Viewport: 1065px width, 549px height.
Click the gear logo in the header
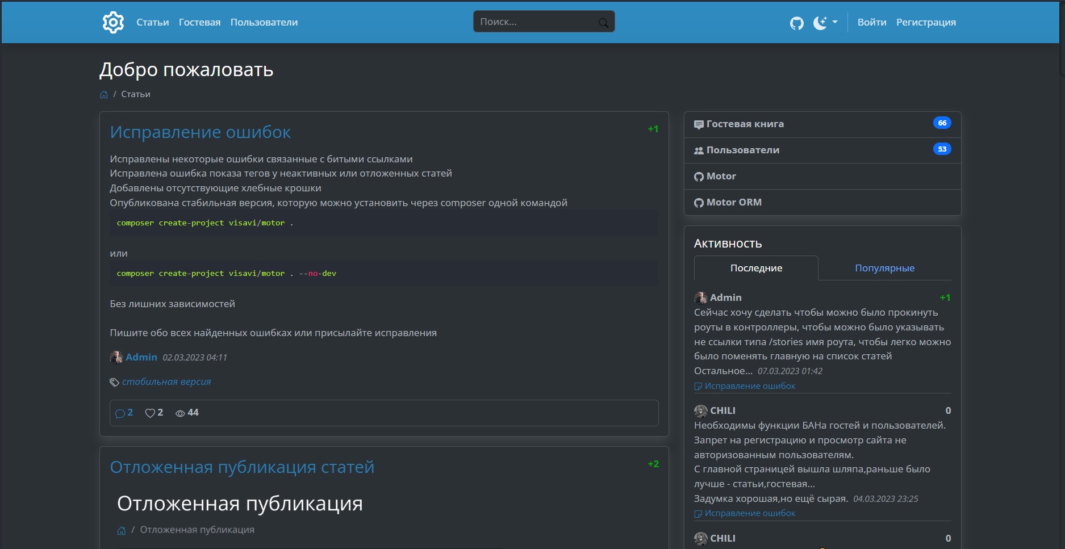pyautogui.click(x=113, y=22)
